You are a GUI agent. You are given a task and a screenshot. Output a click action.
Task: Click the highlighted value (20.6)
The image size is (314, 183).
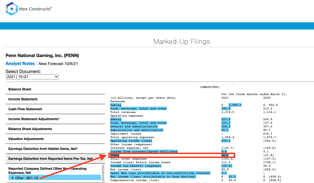click(227, 166)
